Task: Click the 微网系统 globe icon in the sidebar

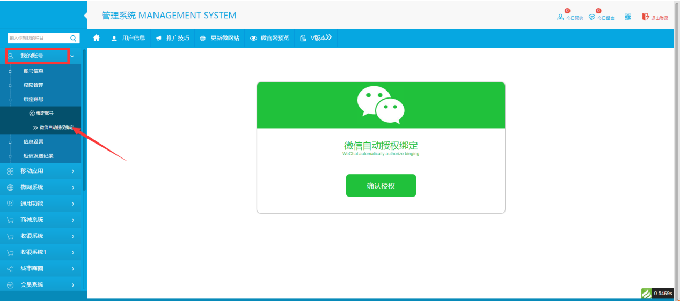Action: click(x=10, y=187)
